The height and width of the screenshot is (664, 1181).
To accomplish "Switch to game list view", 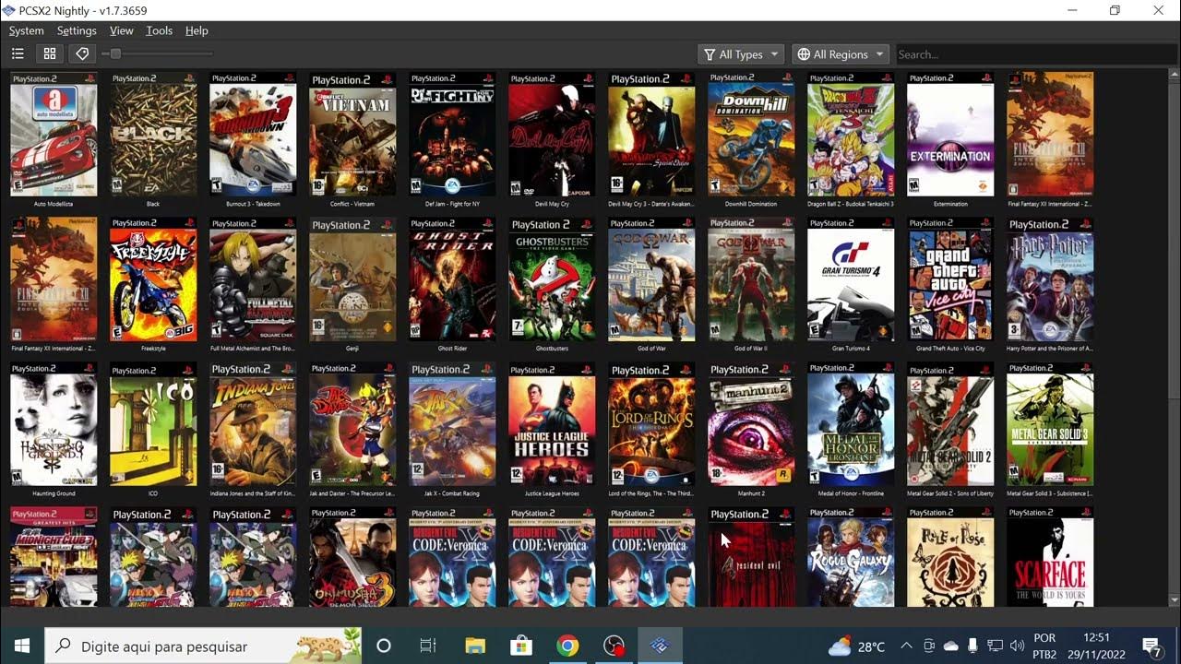I will pyautogui.click(x=18, y=54).
